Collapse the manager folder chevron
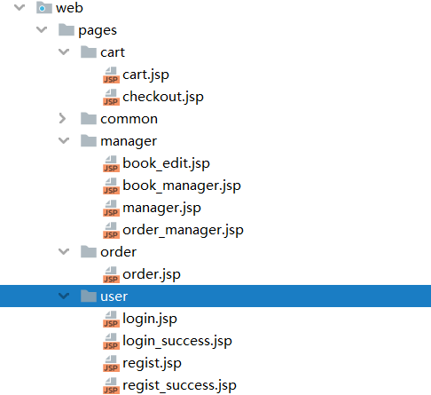The height and width of the screenshot is (395, 431). click(x=64, y=140)
